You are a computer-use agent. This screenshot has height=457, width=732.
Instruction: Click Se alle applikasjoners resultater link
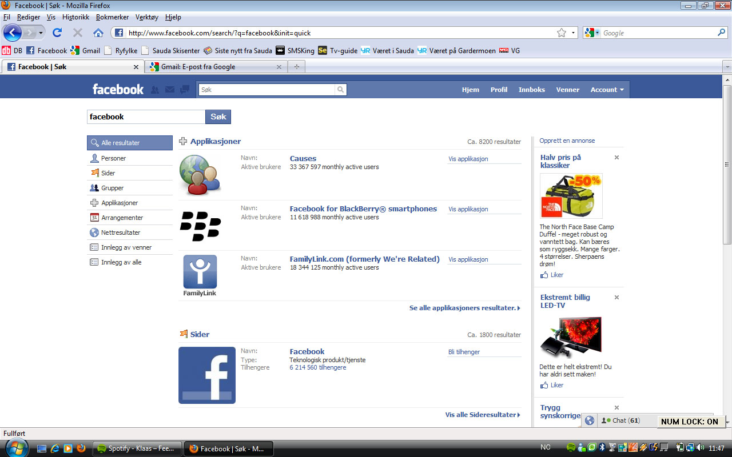(x=465, y=308)
